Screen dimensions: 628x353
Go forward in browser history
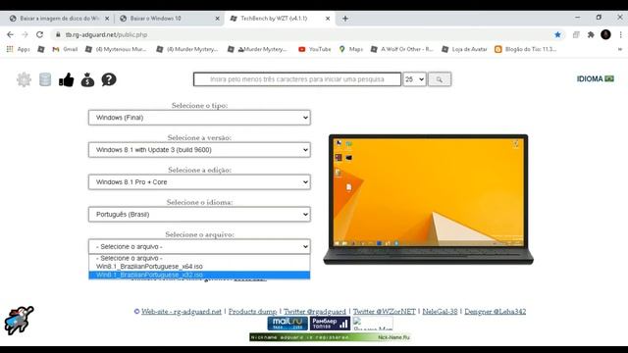tap(25, 35)
